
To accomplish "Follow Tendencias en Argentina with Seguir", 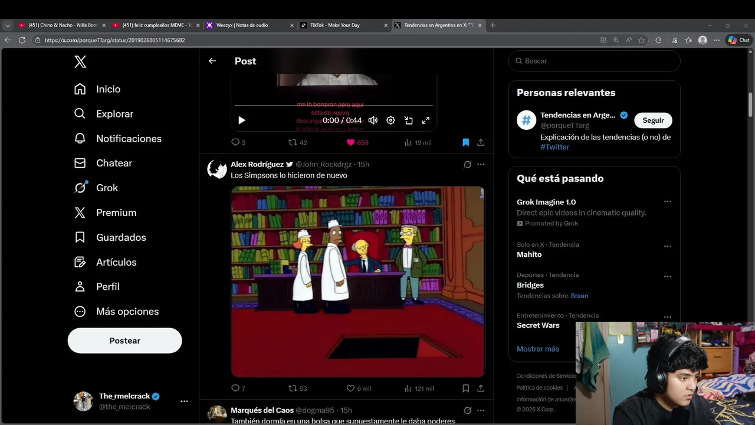I will (653, 120).
